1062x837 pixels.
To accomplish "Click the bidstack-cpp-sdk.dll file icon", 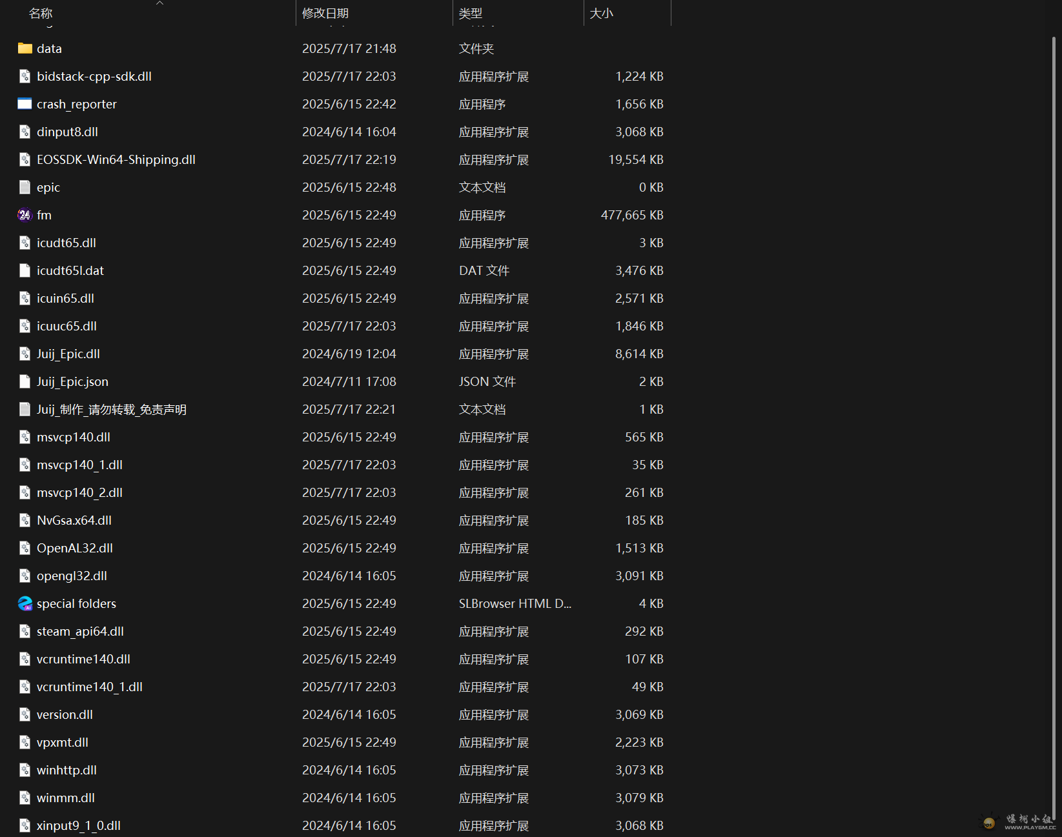I will (x=25, y=76).
